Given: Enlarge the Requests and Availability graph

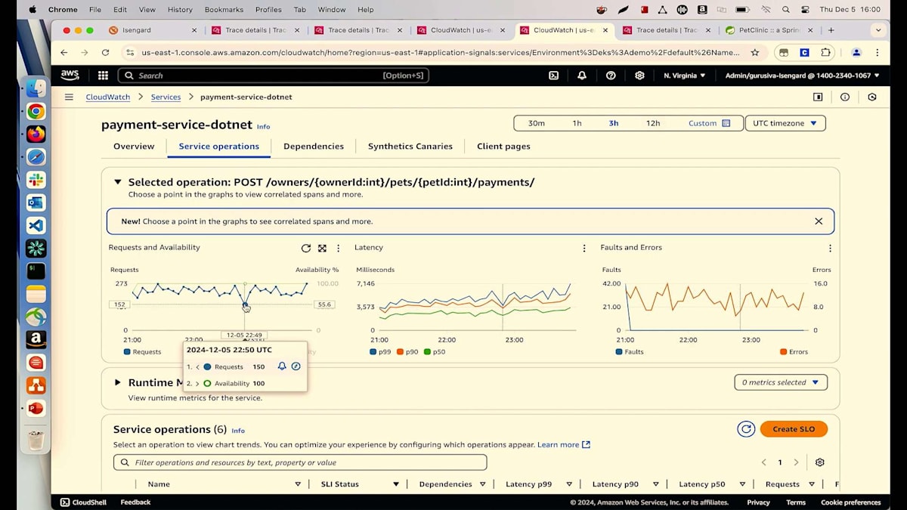Looking at the screenshot, I should pos(322,248).
